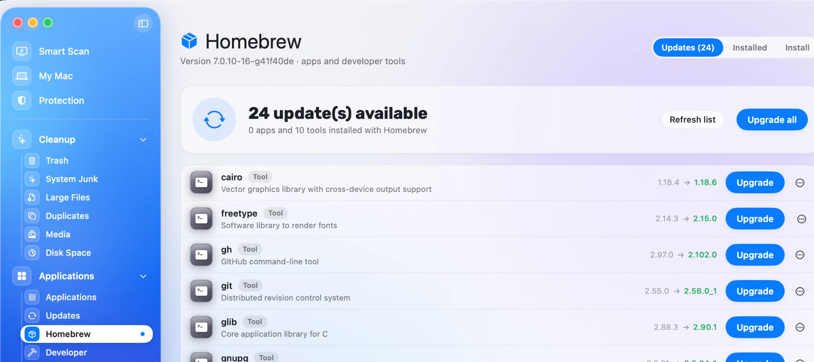Viewport: 814px width, 362px height.
Task: Select the Applications section header
Action: pyautogui.click(x=80, y=276)
